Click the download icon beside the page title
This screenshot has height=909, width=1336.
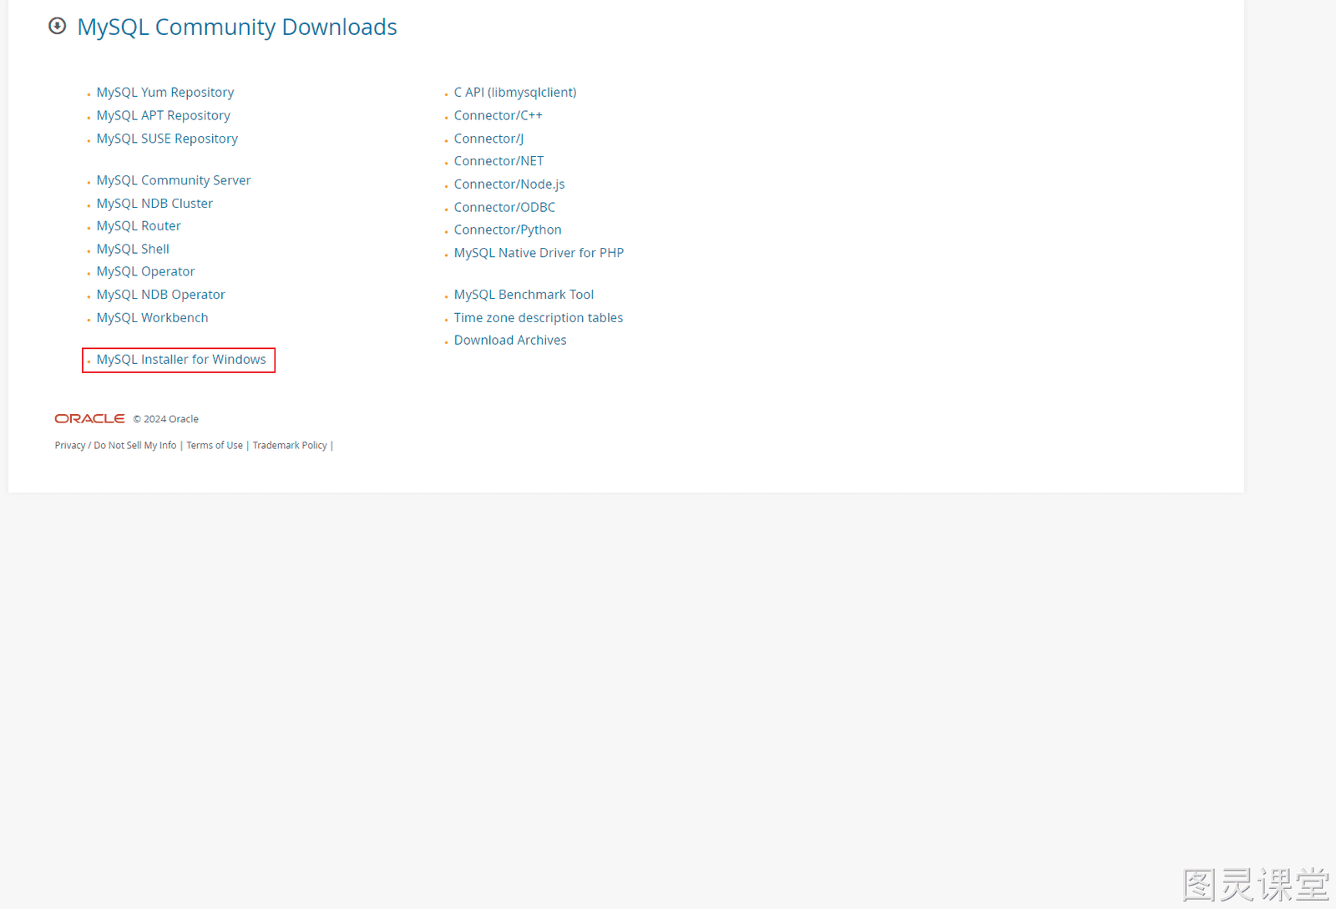click(57, 26)
